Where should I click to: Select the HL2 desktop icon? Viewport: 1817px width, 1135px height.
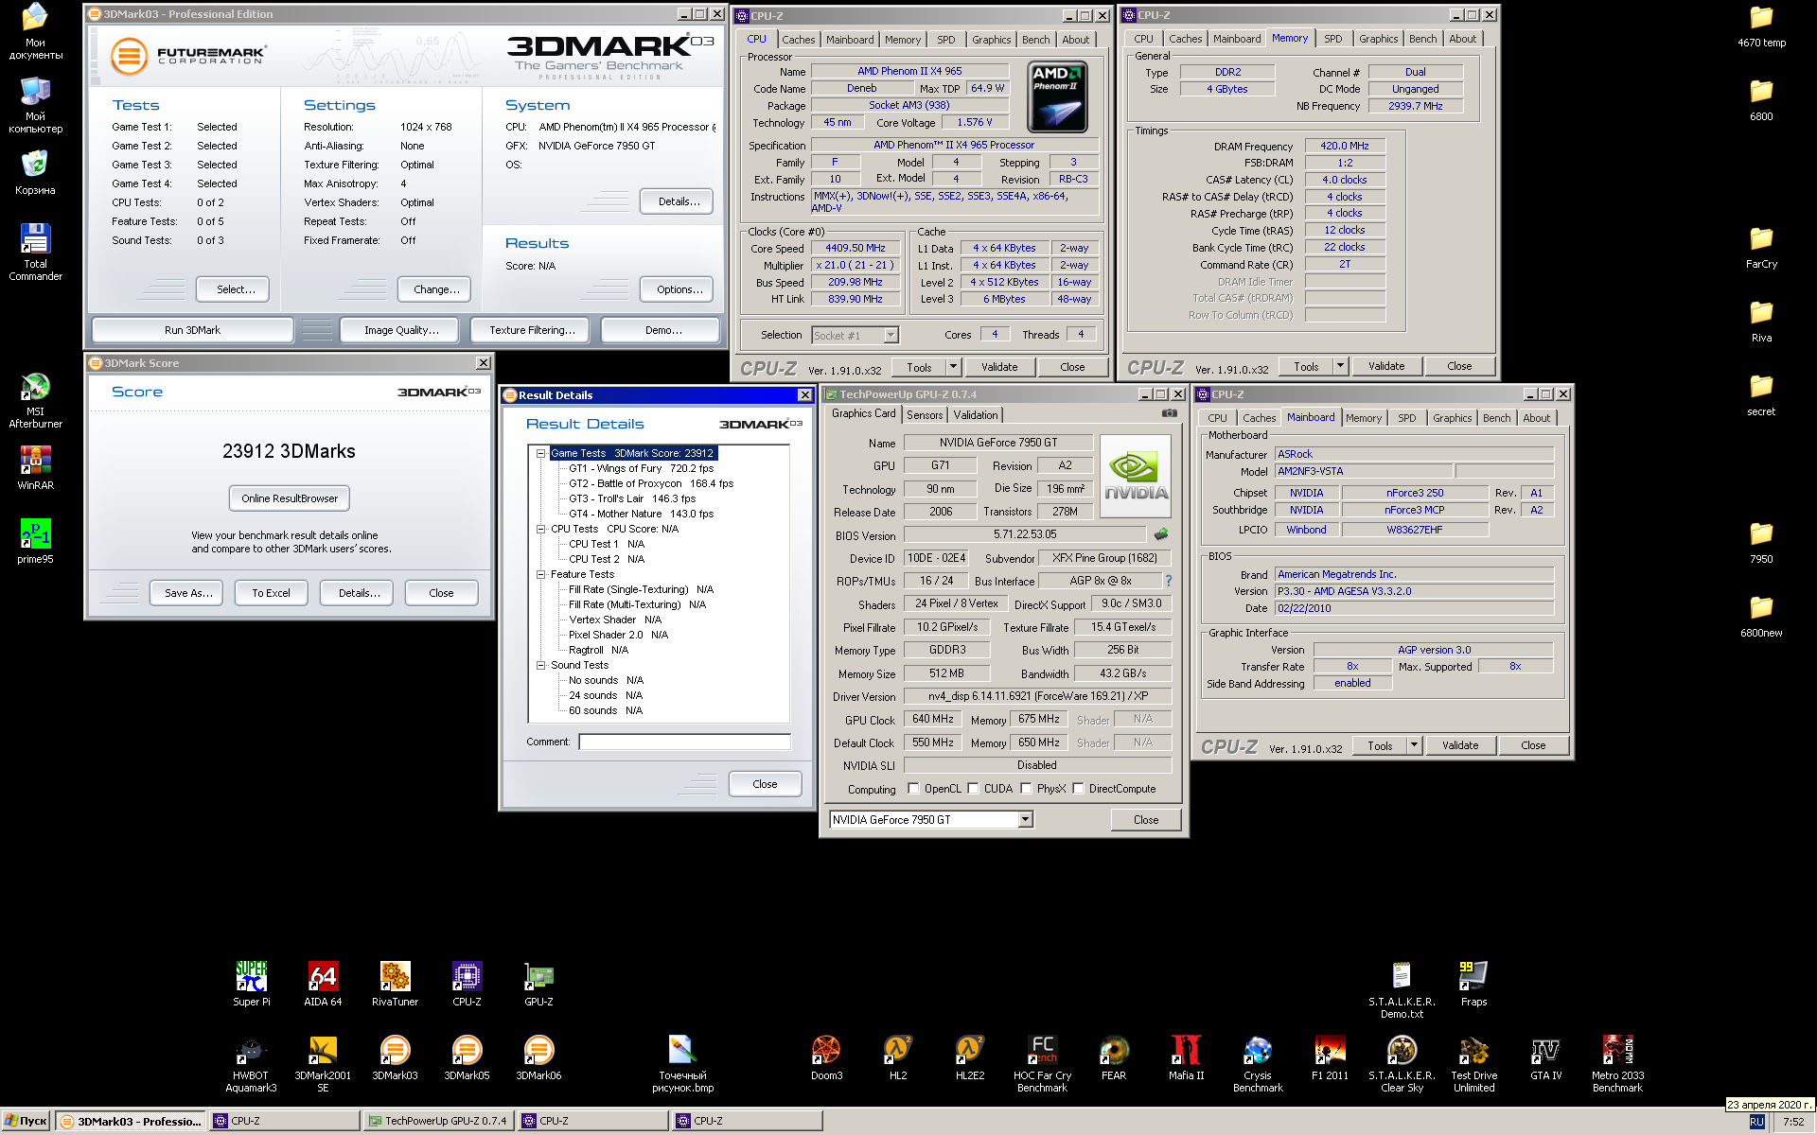(898, 1057)
